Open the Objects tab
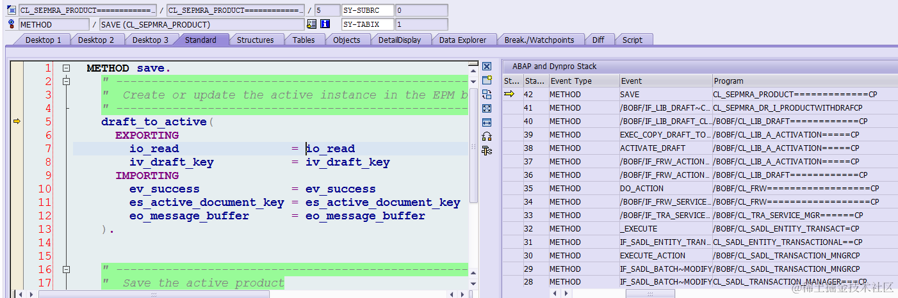 pos(347,40)
